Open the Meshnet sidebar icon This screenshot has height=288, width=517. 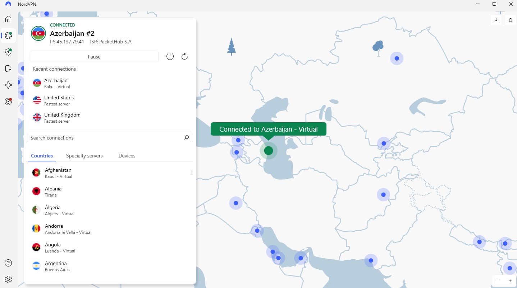pos(8,85)
